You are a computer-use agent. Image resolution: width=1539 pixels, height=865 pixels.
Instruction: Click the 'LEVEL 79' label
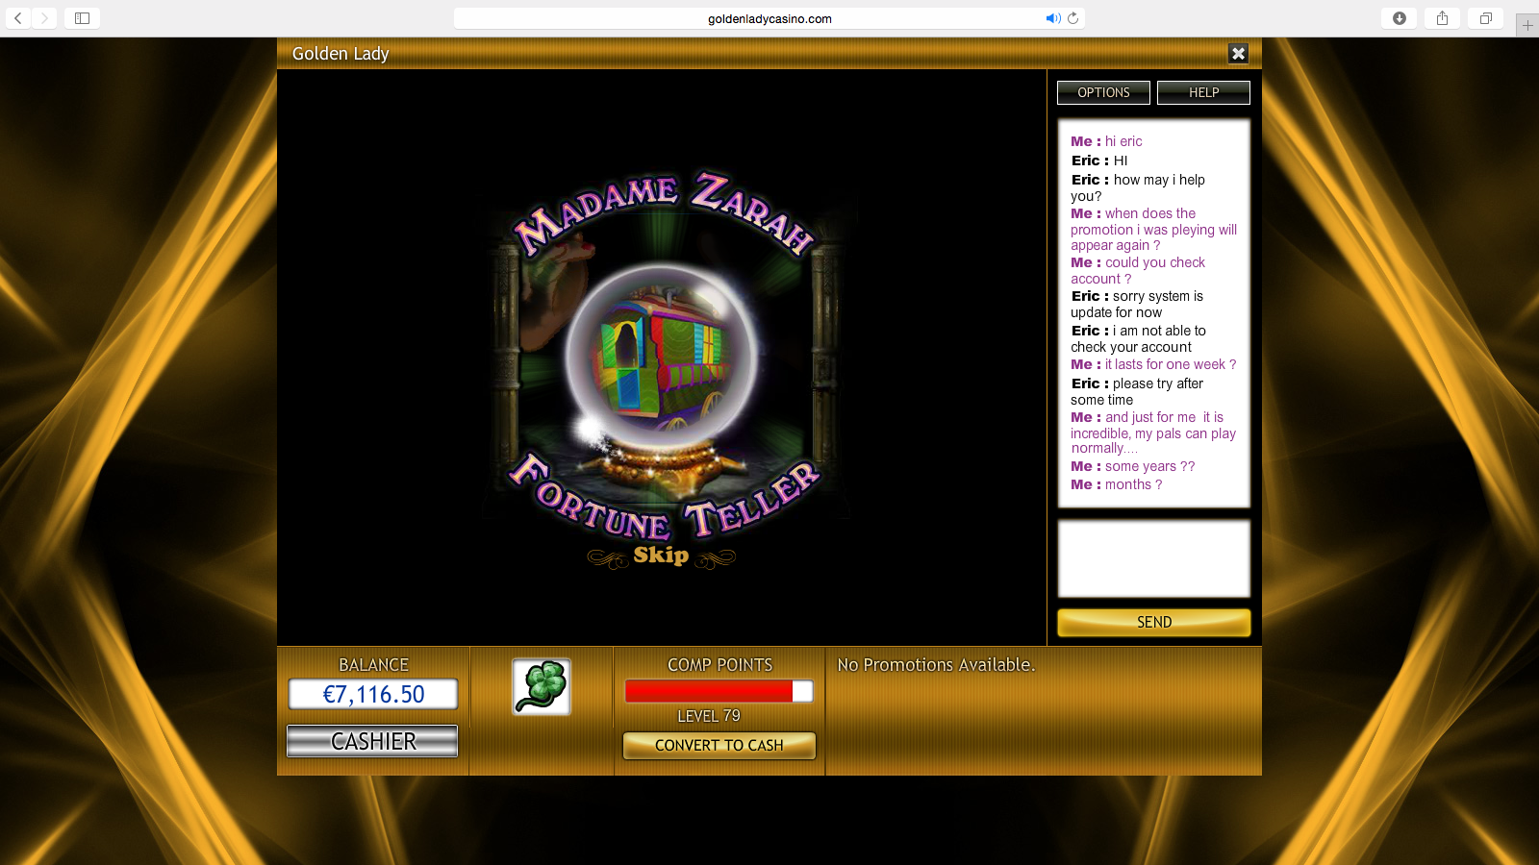point(709,716)
